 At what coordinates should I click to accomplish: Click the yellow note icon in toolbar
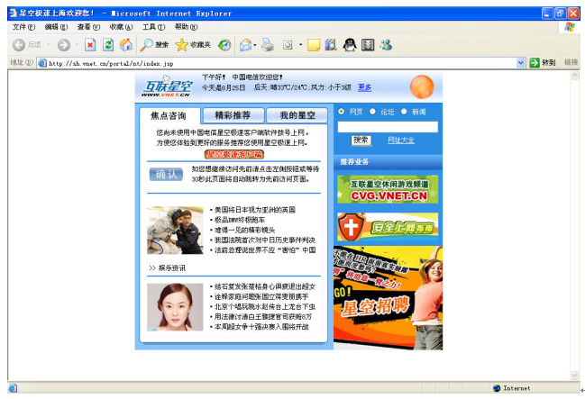click(314, 45)
